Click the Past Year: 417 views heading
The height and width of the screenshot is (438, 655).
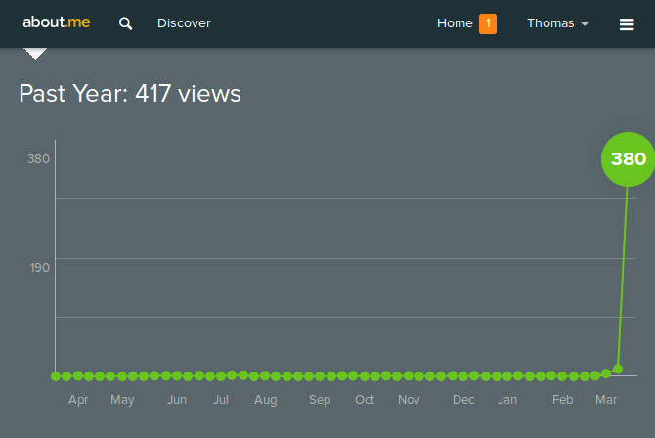point(130,93)
